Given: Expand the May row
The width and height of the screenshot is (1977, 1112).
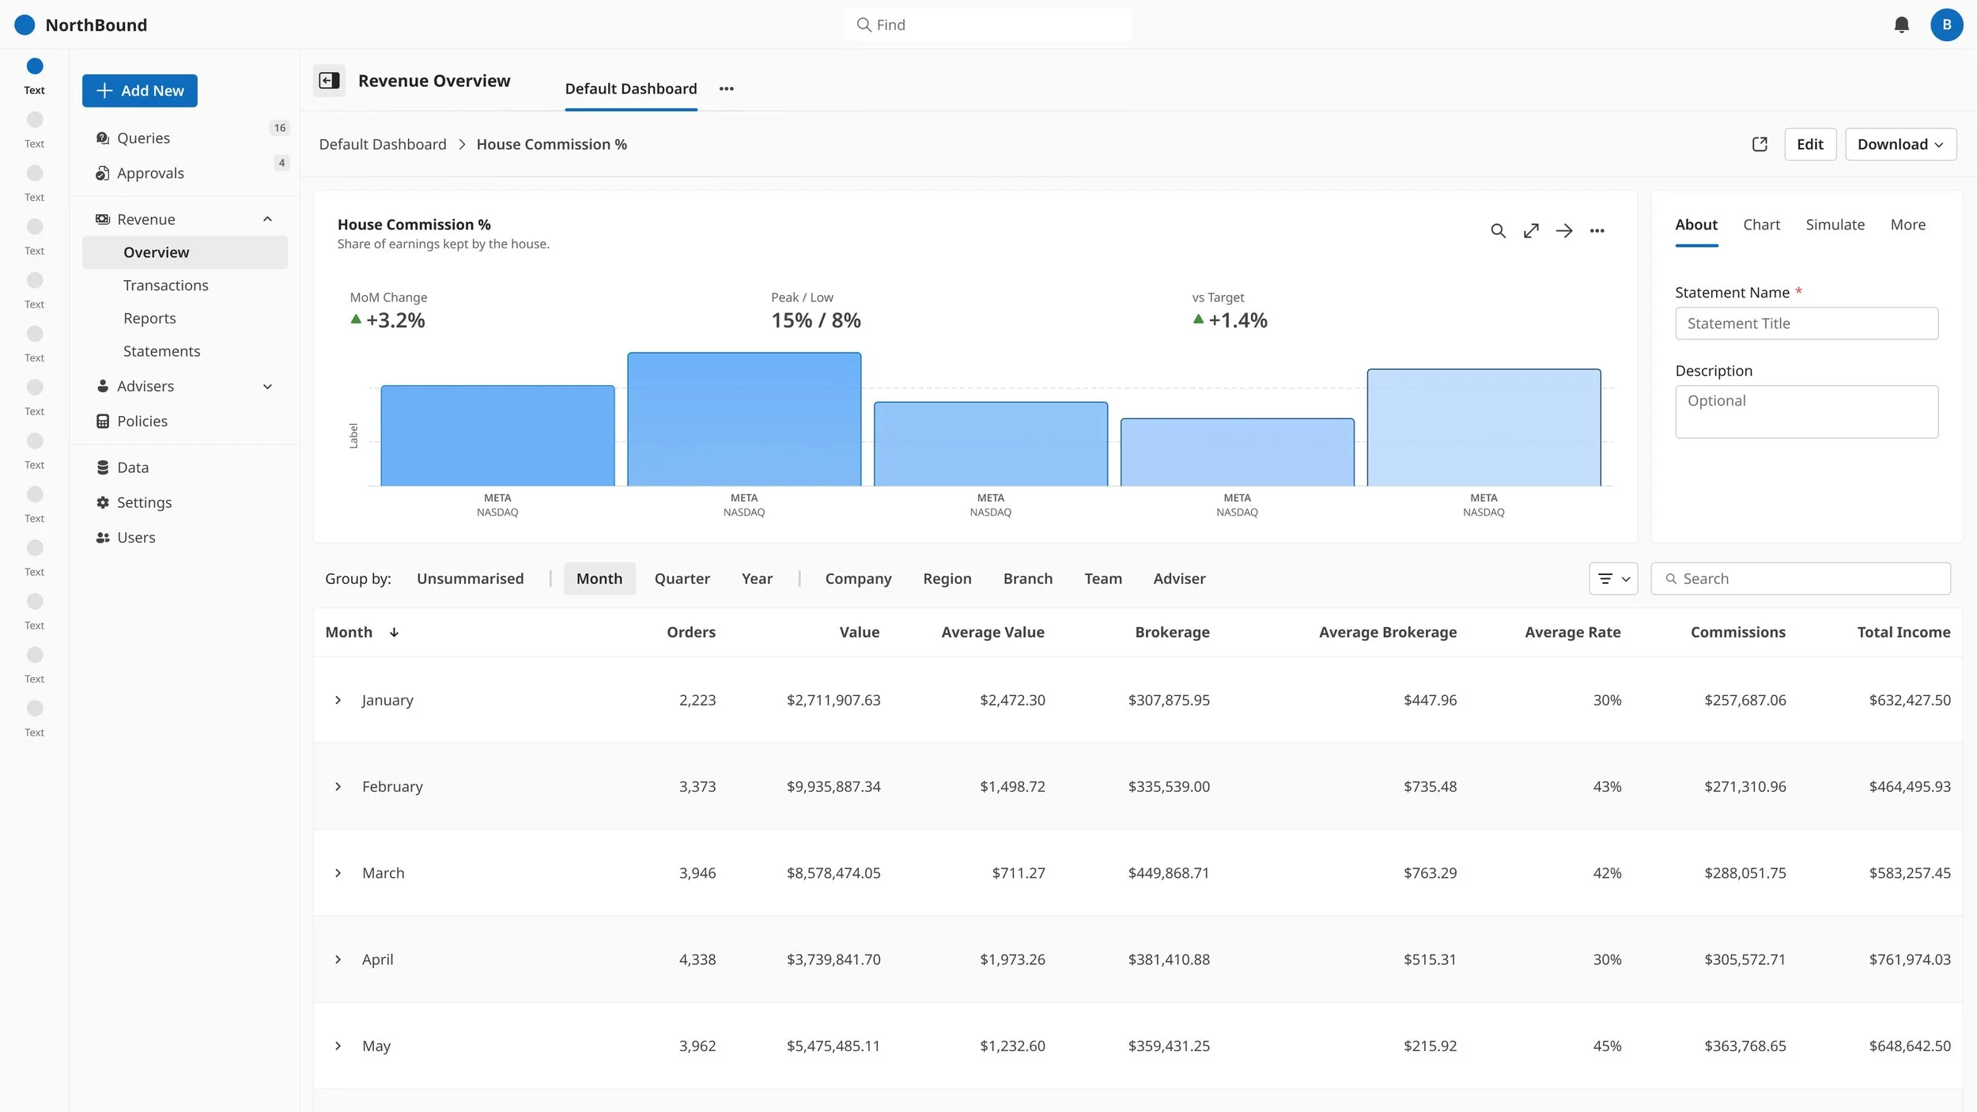Looking at the screenshot, I should click(x=338, y=1046).
